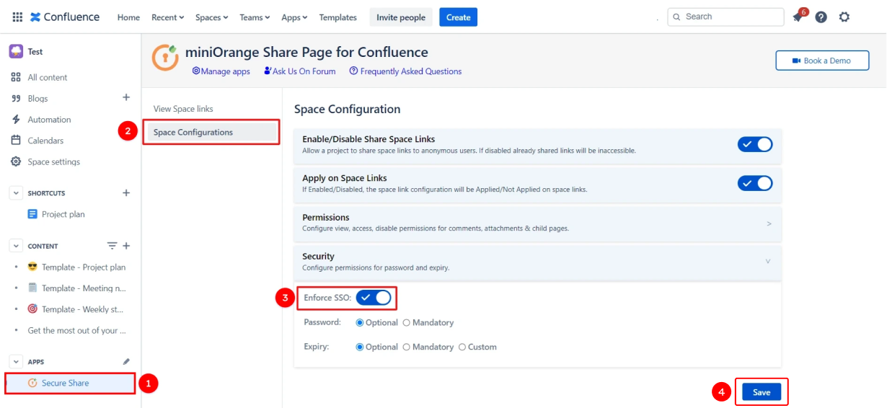Open Project plan shortcut
The image size is (887, 408).
[x=63, y=214]
